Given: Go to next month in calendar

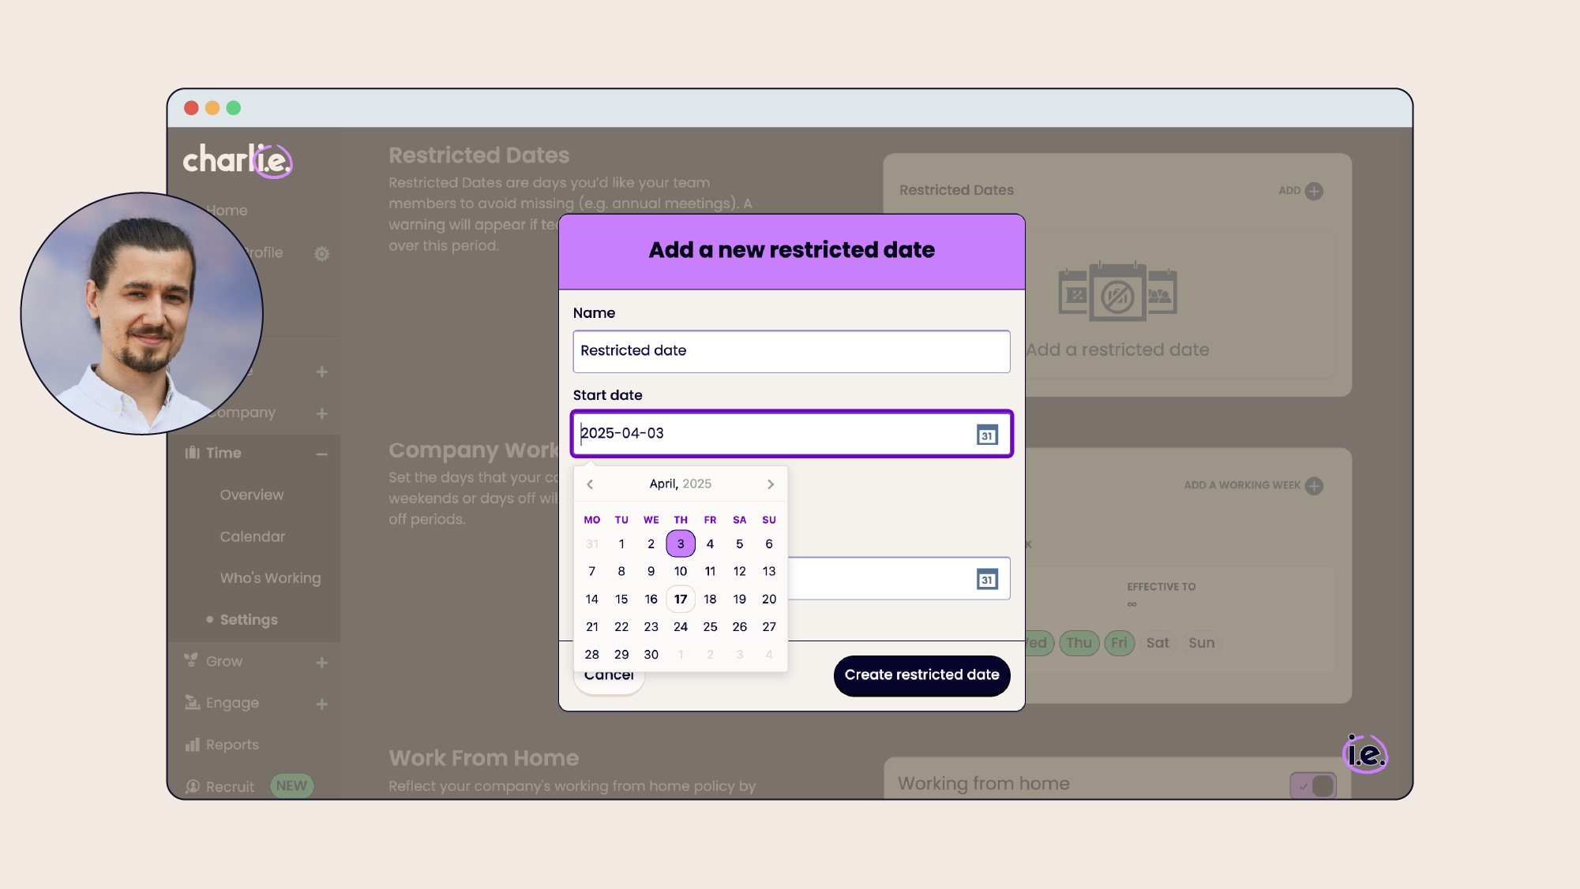Looking at the screenshot, I should point(771,484).
